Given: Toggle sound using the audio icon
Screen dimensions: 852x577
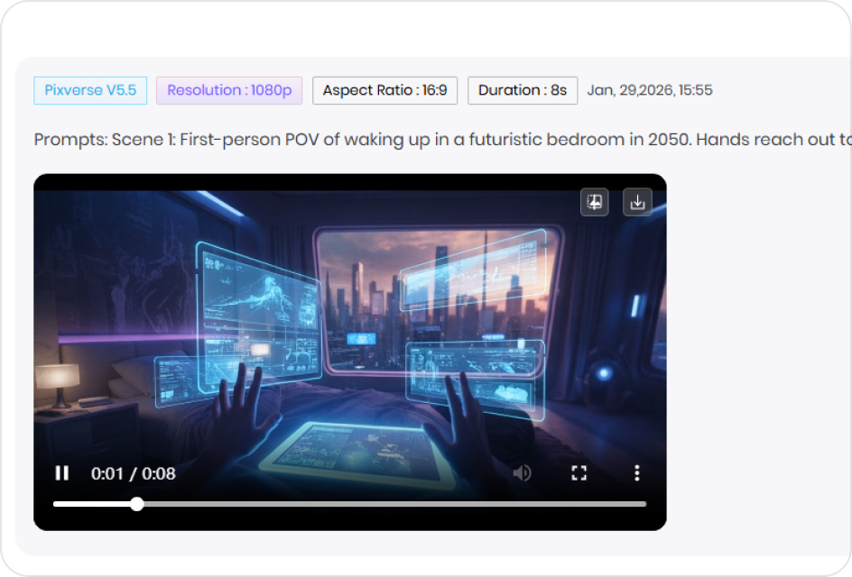Looking at the screenshot, I should [x=522, y=472].
